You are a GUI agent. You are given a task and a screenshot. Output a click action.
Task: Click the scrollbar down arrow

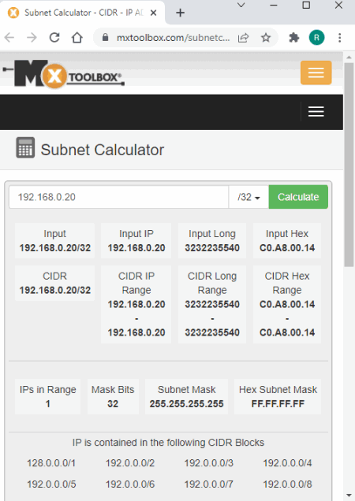[x=349, y=495]
